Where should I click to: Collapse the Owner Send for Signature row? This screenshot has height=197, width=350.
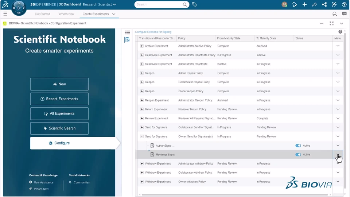pyautogui.click(x=142, y=136)
